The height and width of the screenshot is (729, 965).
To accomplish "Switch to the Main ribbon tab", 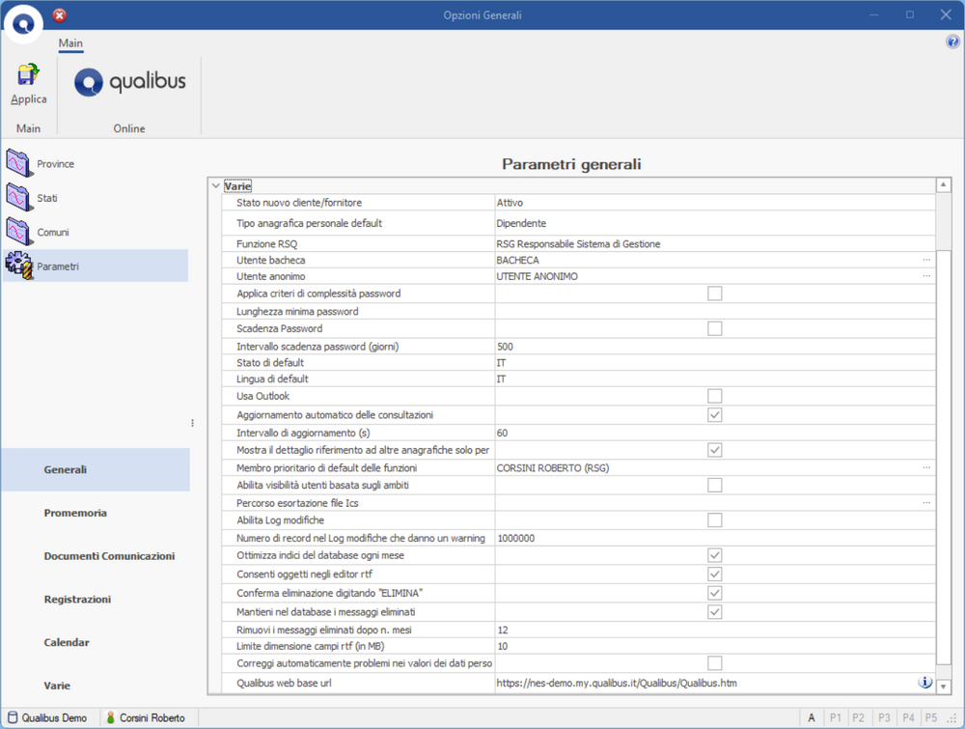I will [70, 43].
